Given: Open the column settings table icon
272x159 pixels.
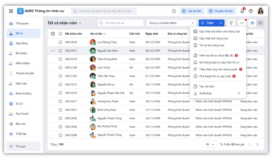Looking at the screenshot, I should 53,34.
